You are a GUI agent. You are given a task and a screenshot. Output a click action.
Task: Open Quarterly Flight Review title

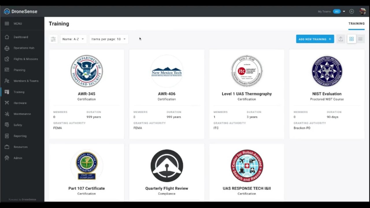[x=166, y=188]
